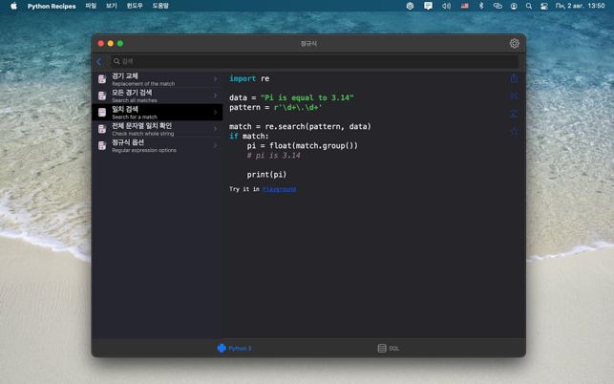Expand the 전체 문자열 일치 확인 chevron

(x=215, y=129)
